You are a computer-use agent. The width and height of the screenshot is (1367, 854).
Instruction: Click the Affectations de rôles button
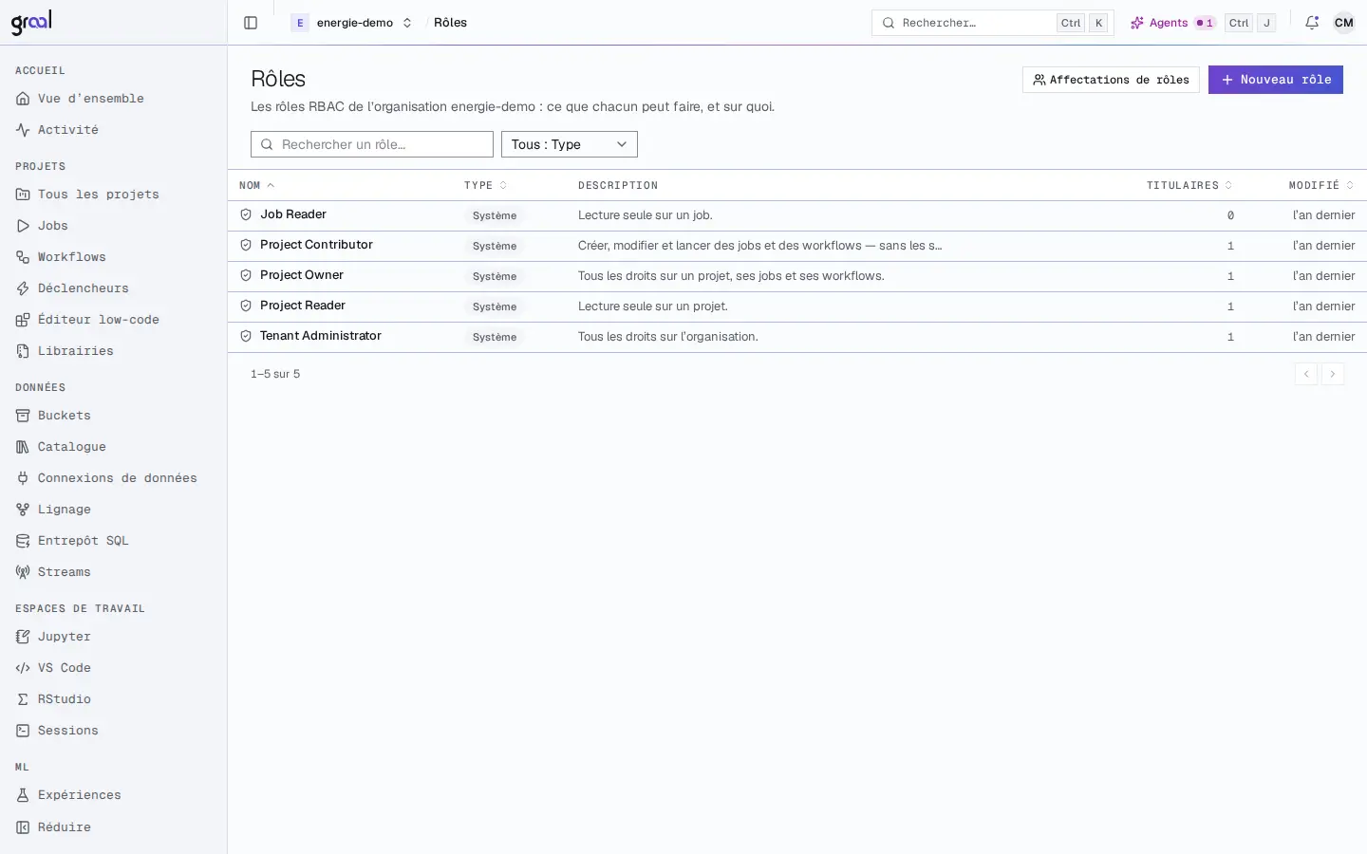tap(1111, 80)
